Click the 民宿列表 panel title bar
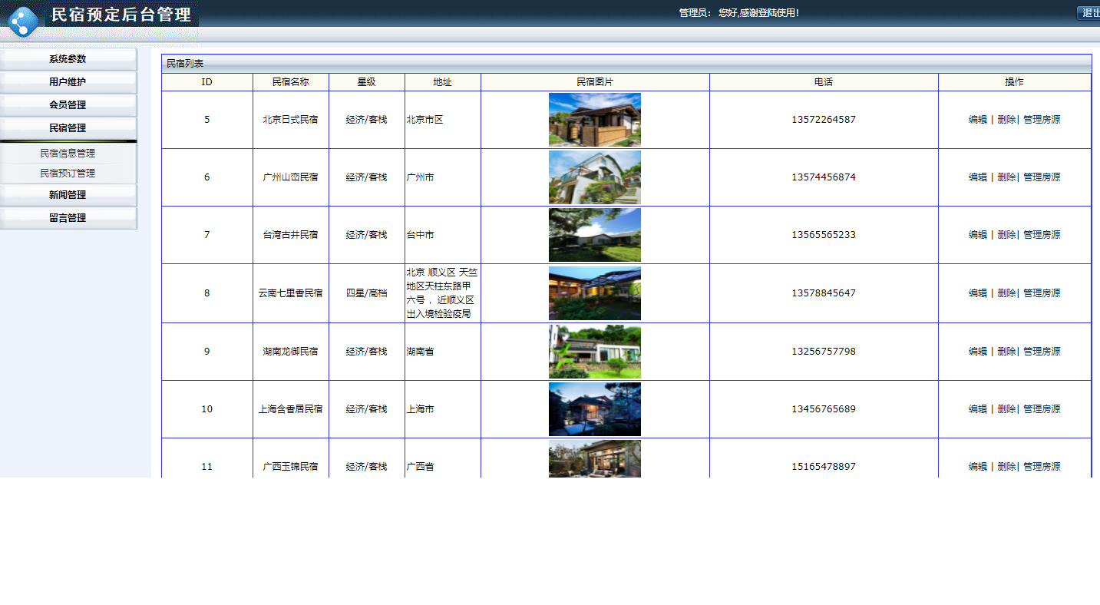The width and height of the screenshot is (1100, 605). [183, 63]
